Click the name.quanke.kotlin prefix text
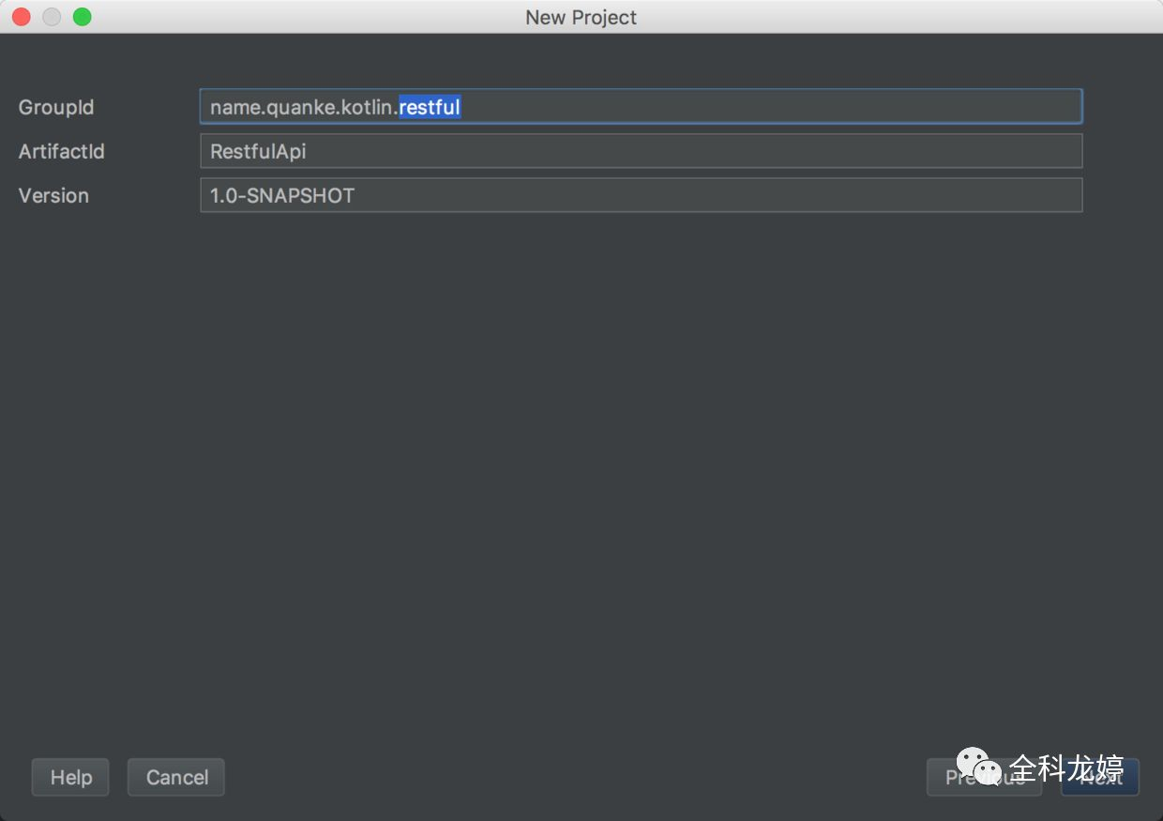 [304, 107]
